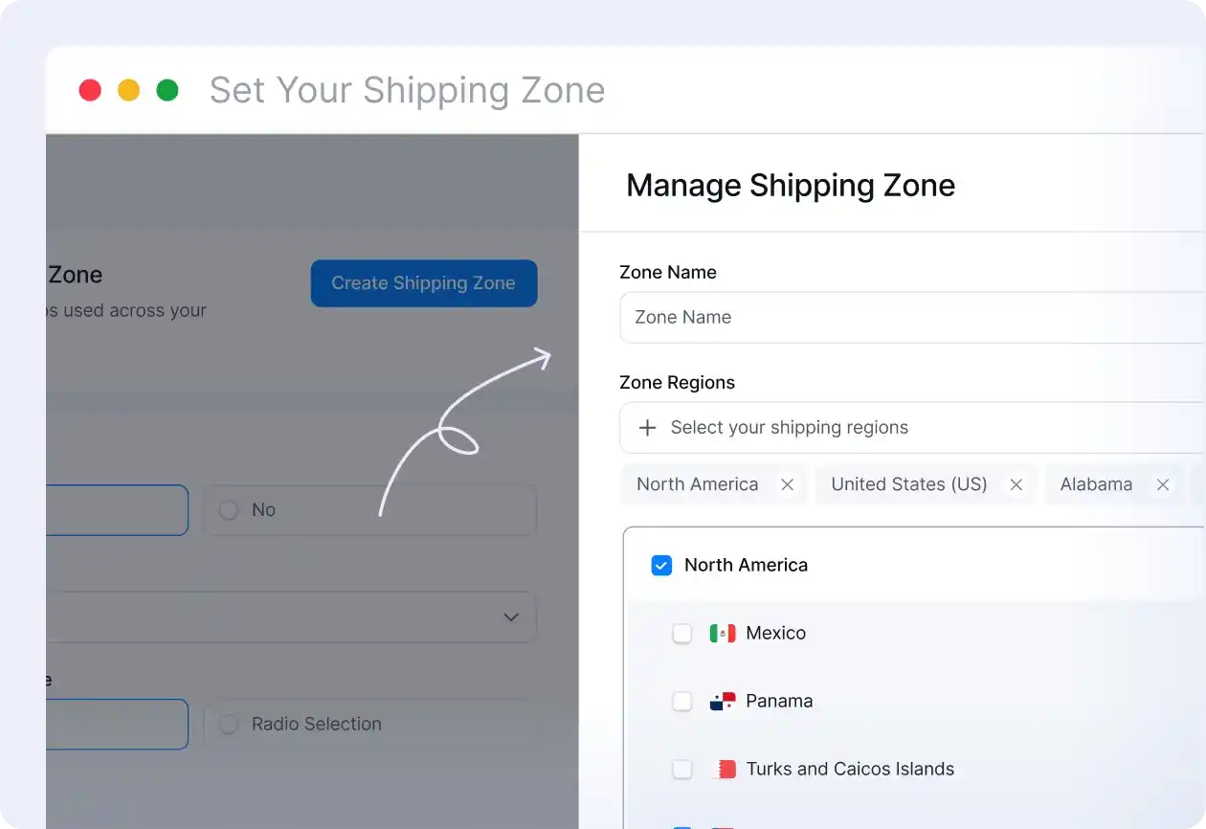Remove the Alabama region tag
Viewport: 1206px width, 829px height.
(x=1163, y=484)
